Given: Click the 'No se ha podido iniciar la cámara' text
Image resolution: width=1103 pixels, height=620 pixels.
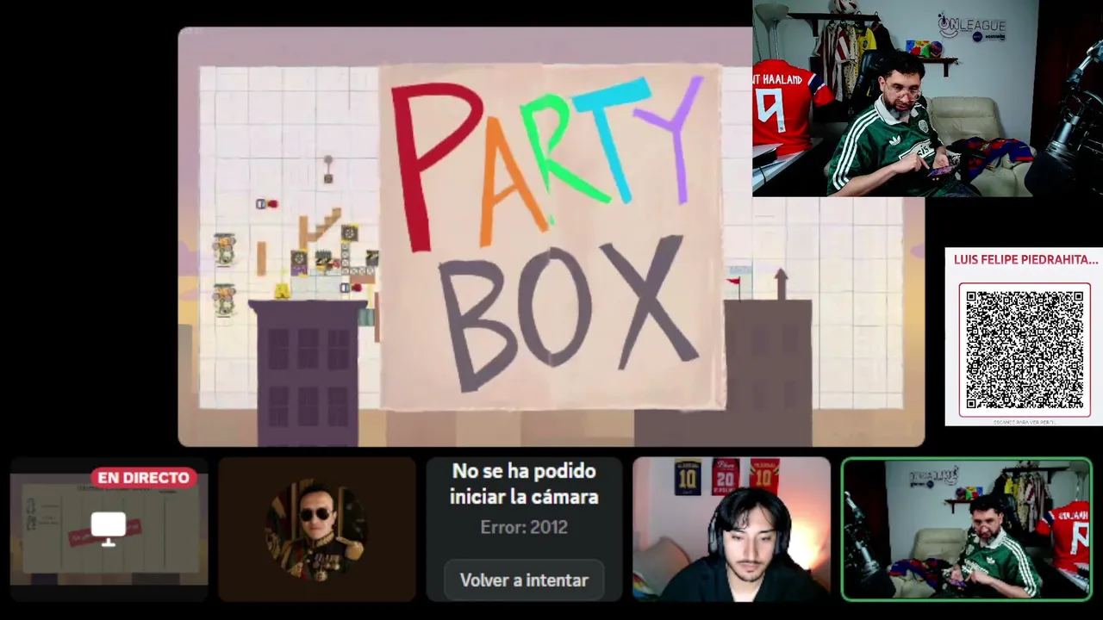Looking at the screenshot, I should tap(524, 484).
